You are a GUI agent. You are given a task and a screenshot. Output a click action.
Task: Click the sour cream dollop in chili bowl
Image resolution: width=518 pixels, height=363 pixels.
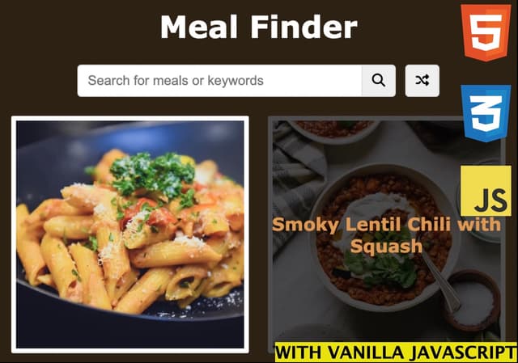(373, 211)
